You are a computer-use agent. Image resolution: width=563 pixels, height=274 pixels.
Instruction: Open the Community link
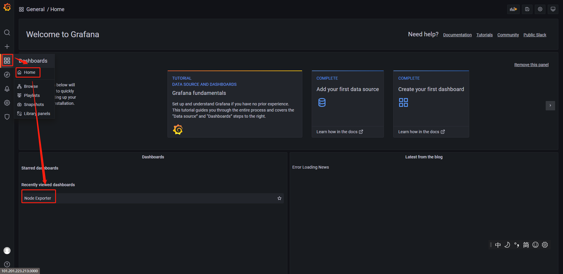click(x=508, y=35)
